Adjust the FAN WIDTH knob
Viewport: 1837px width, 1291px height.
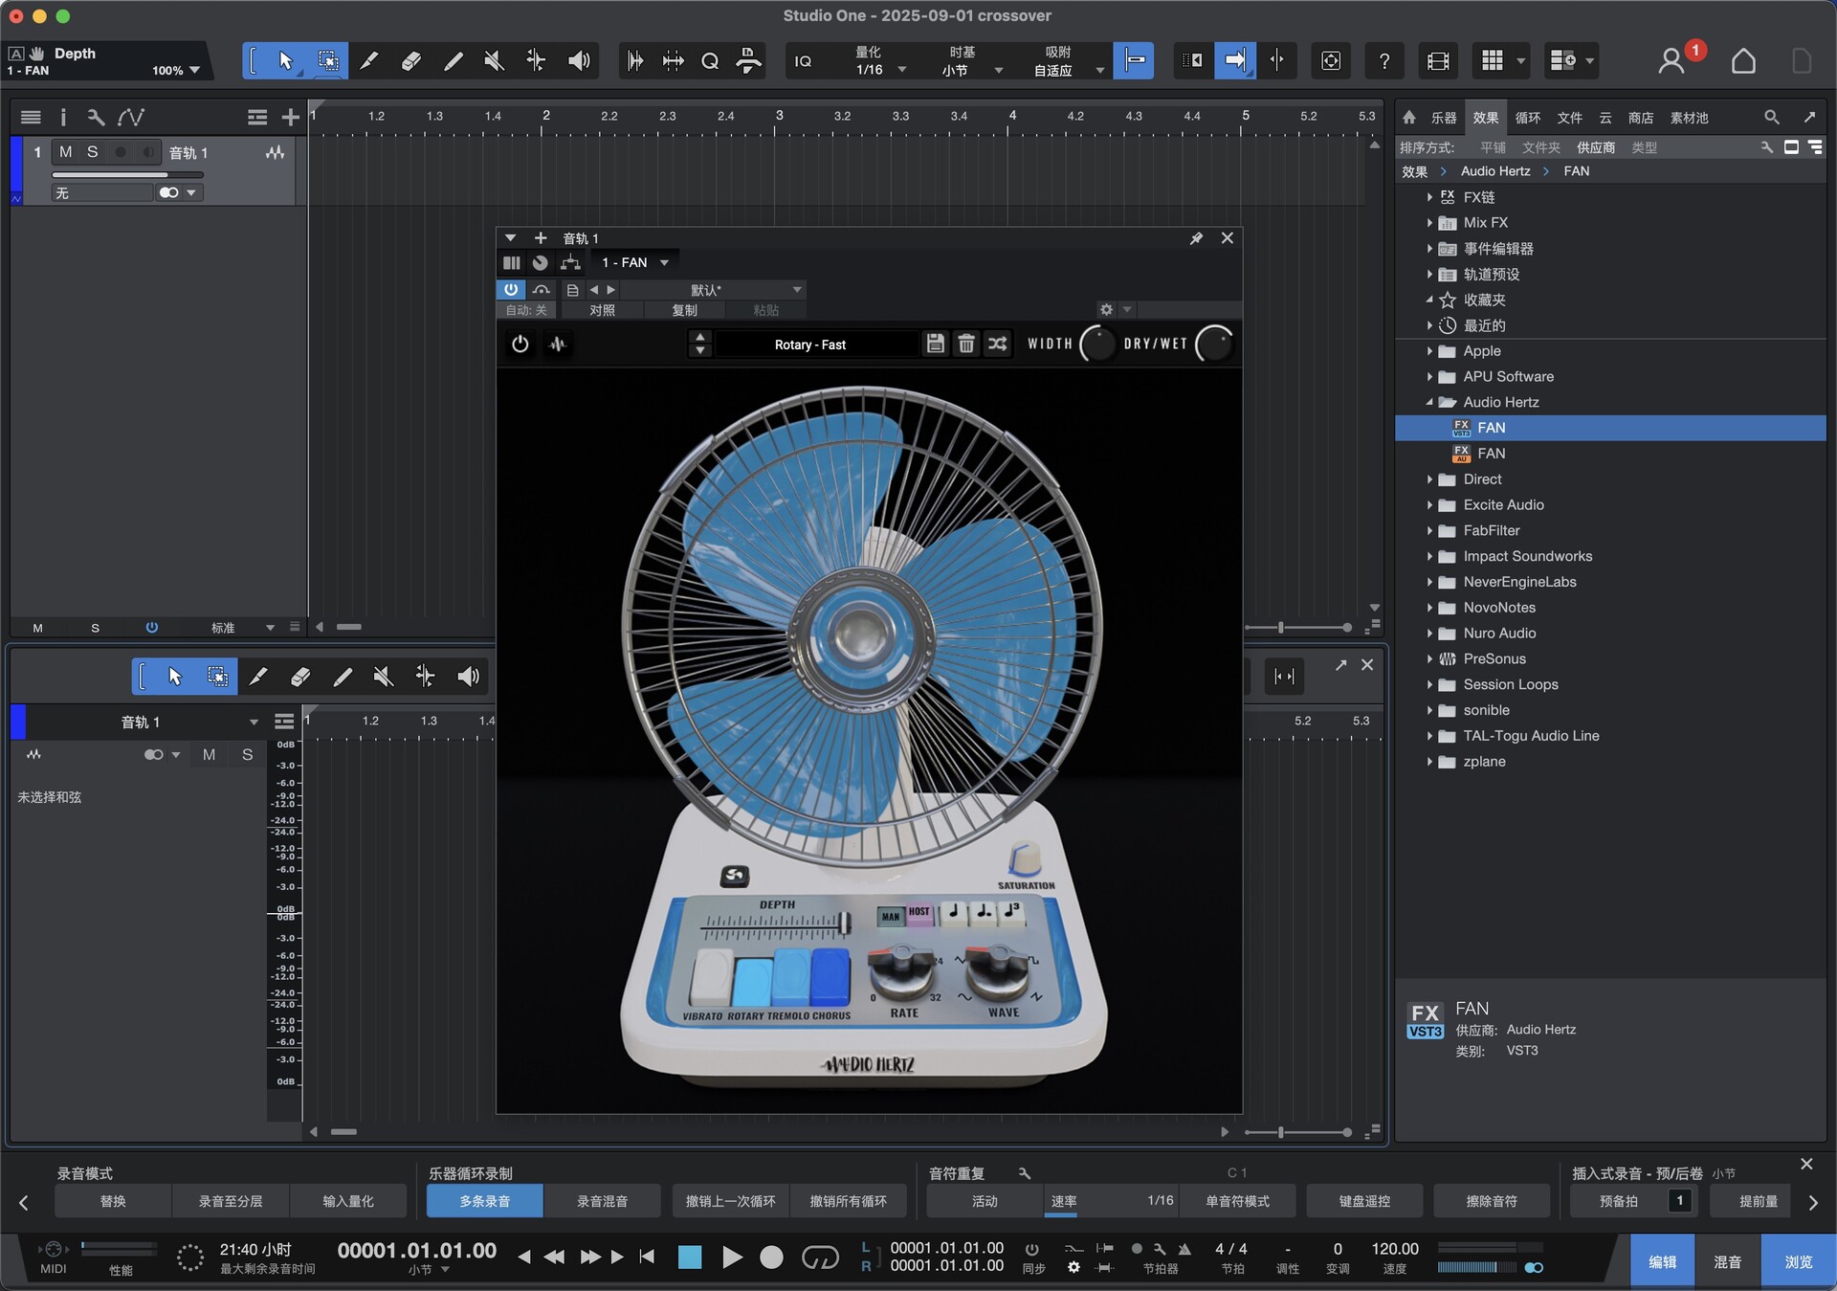[1097, 344]
